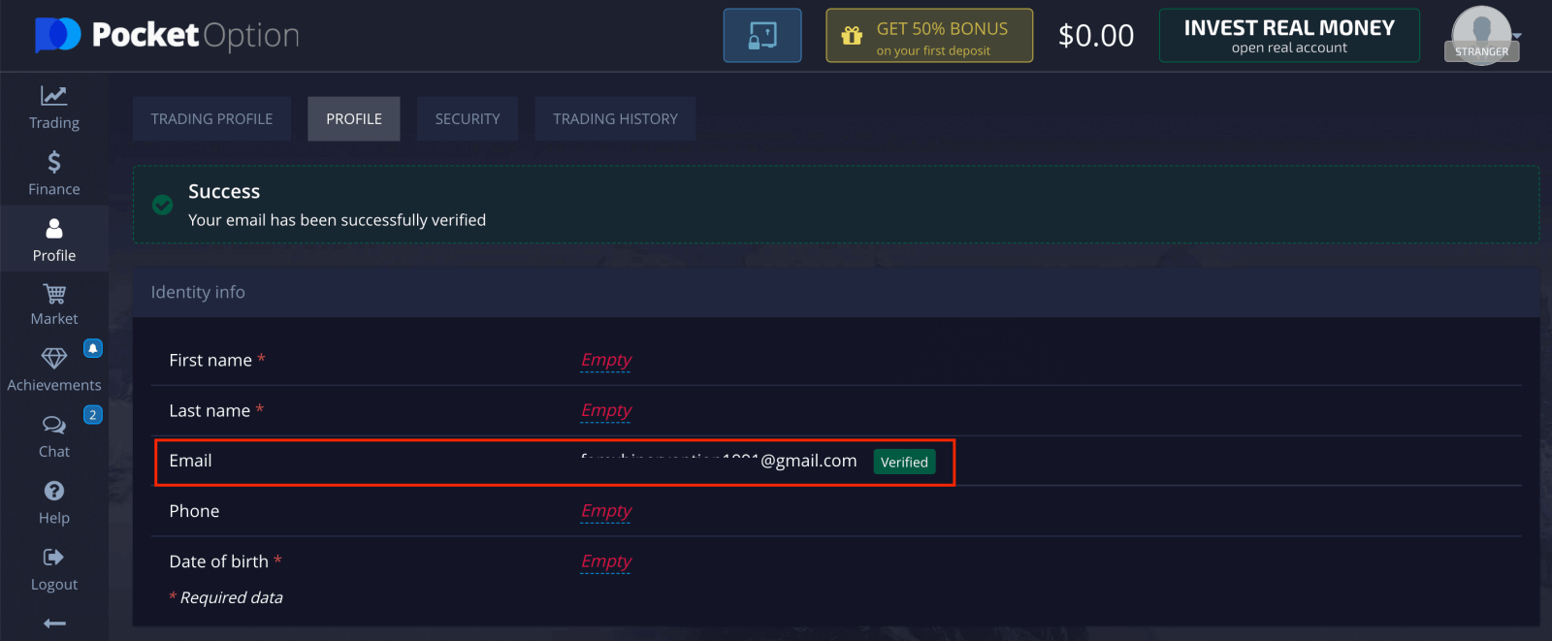Click the Logout icon
Image resolution: width=1552 pixels, height=641 pixels.
54,558
